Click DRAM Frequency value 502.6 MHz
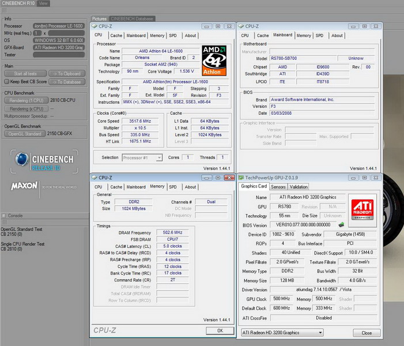The width and height of the screenshot is (404, 346). point(172,232)
